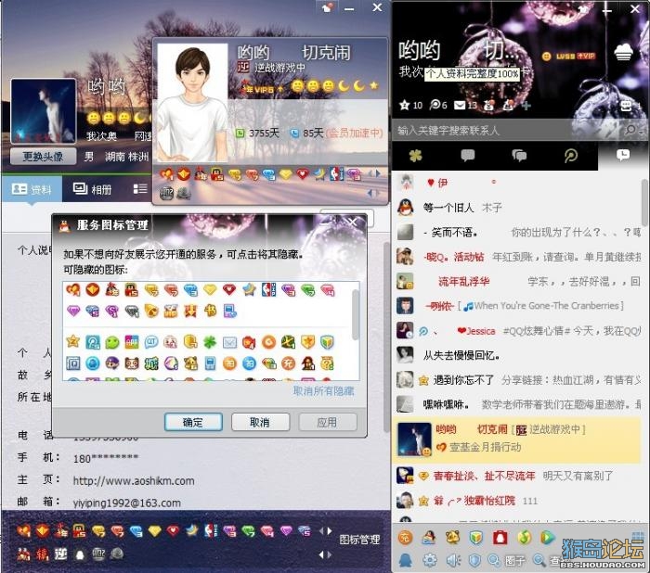Image resolution: width=650 pixels, height=573 pixels.
Task: Confirm the dialog with 确定
Action: coord(193,422)
